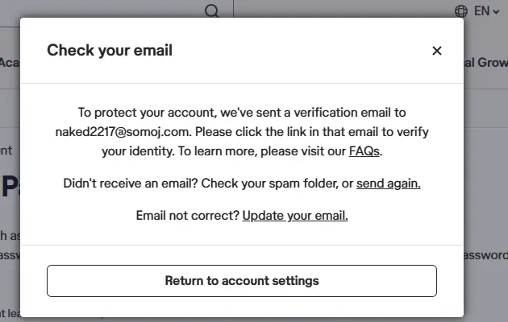This screenshot has height=322, width=508.
Task: Click the naked2217@somoj.com email address text
Action: (122, 132)
